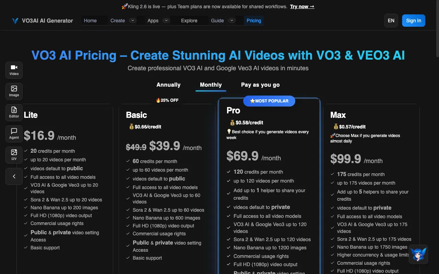This screenshot has height=274, width=439.
Task: Click the Lite plan title
Action: coord(31,115)
